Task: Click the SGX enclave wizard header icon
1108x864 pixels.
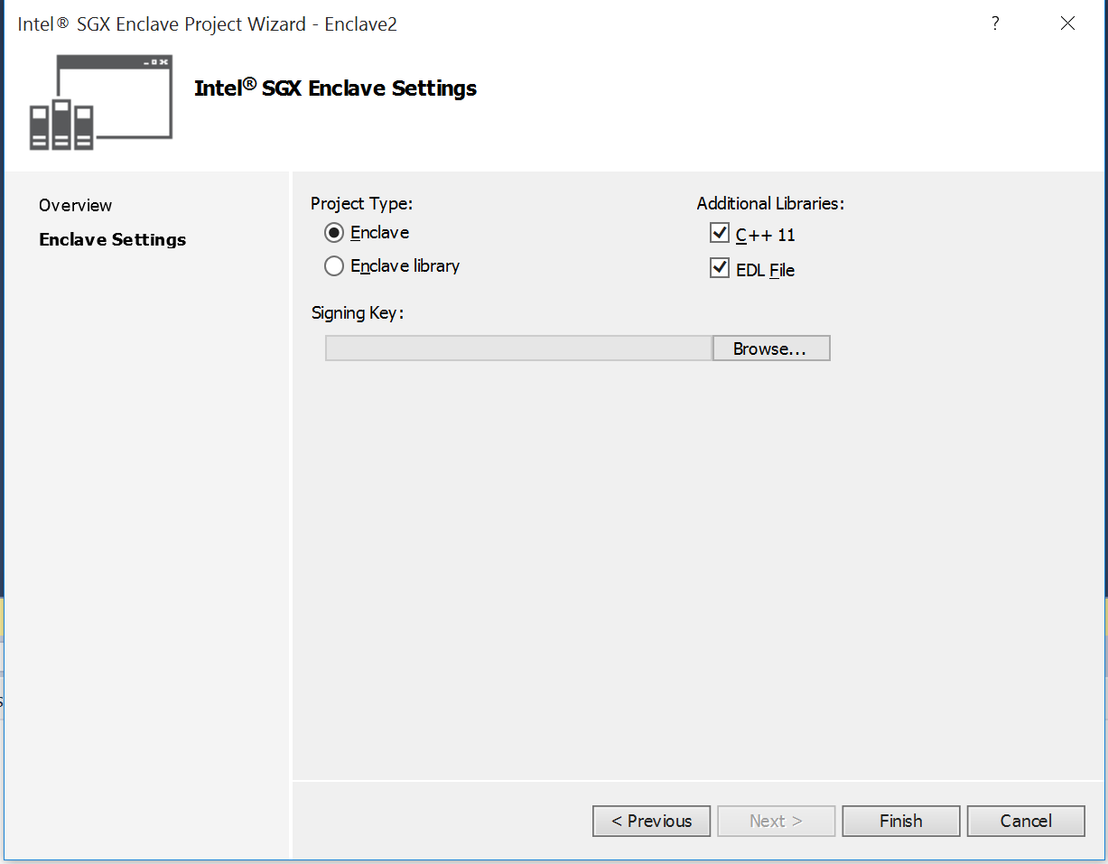Action: pos(100,101)
